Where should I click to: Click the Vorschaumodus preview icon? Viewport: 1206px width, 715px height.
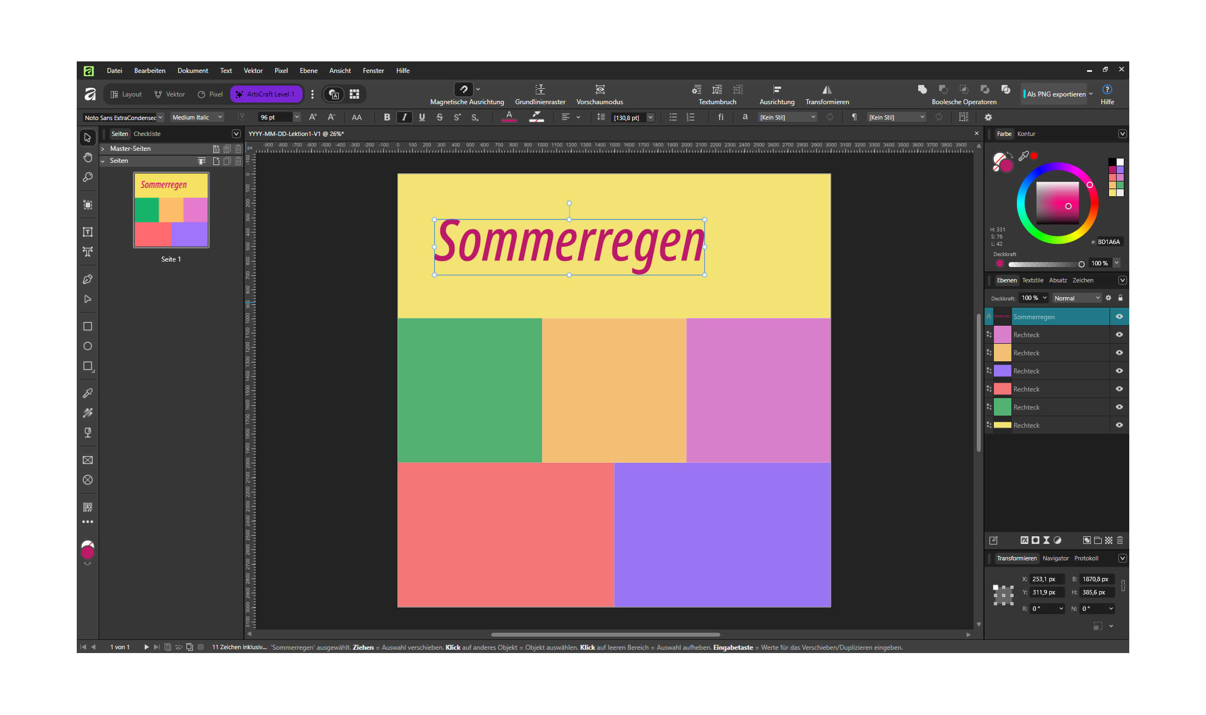pyautogui.click(x=600, y=89)
